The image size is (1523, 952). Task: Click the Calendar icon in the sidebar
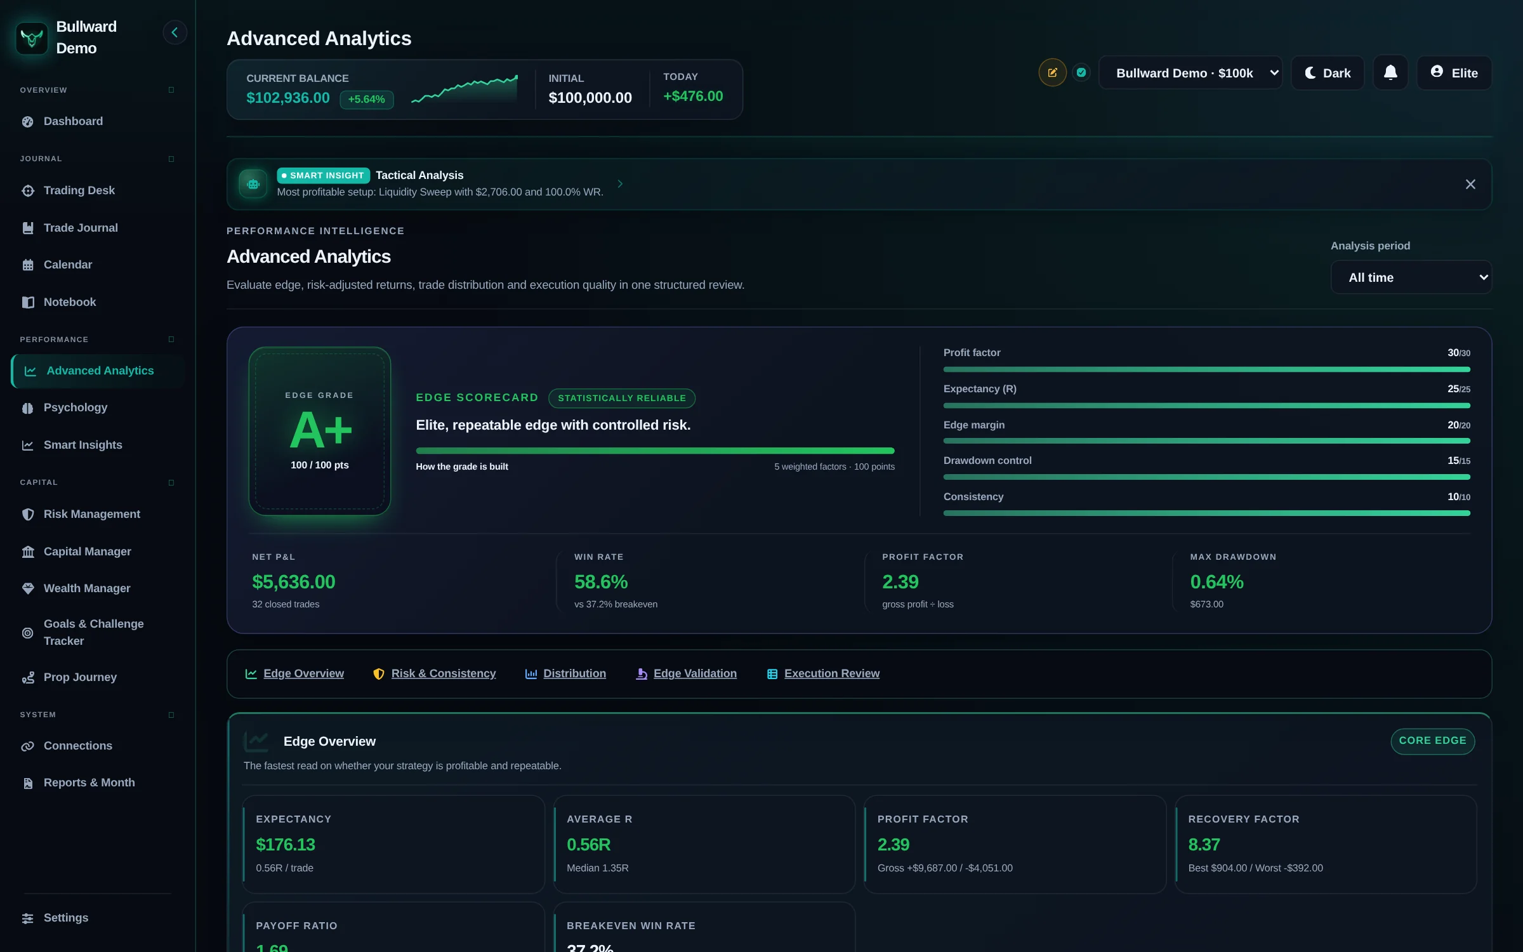(28, 265)
